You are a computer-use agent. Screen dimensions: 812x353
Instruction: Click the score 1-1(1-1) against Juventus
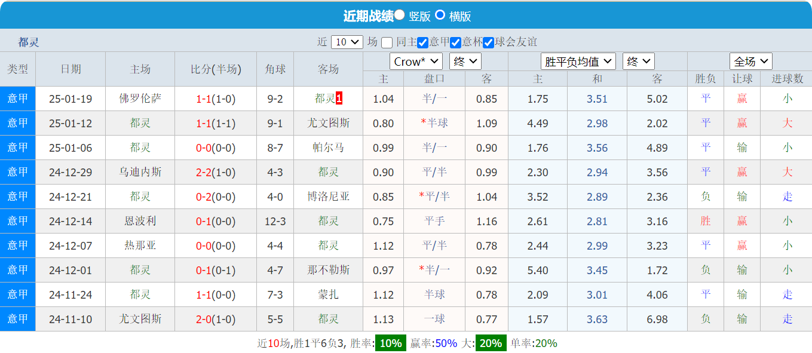click(x=215, y=123)
